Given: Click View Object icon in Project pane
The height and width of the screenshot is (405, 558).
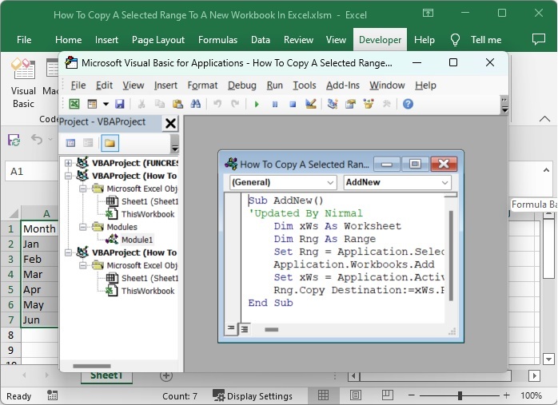Looking at the screenshot, I should click(88, 143).
